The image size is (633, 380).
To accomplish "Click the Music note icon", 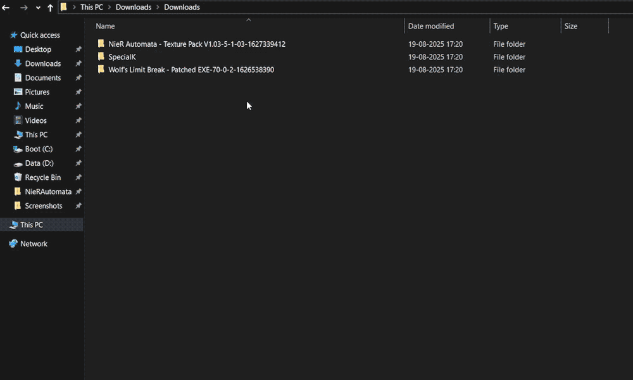I will pos(18,106).
